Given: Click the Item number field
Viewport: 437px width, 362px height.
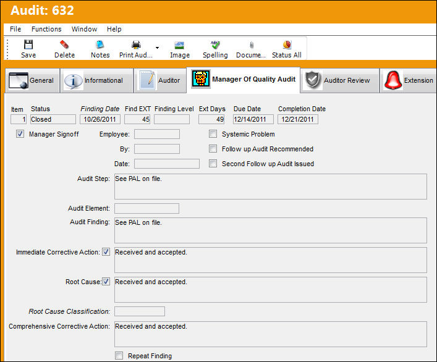Looking at the screenshot, I should (19, 119).
